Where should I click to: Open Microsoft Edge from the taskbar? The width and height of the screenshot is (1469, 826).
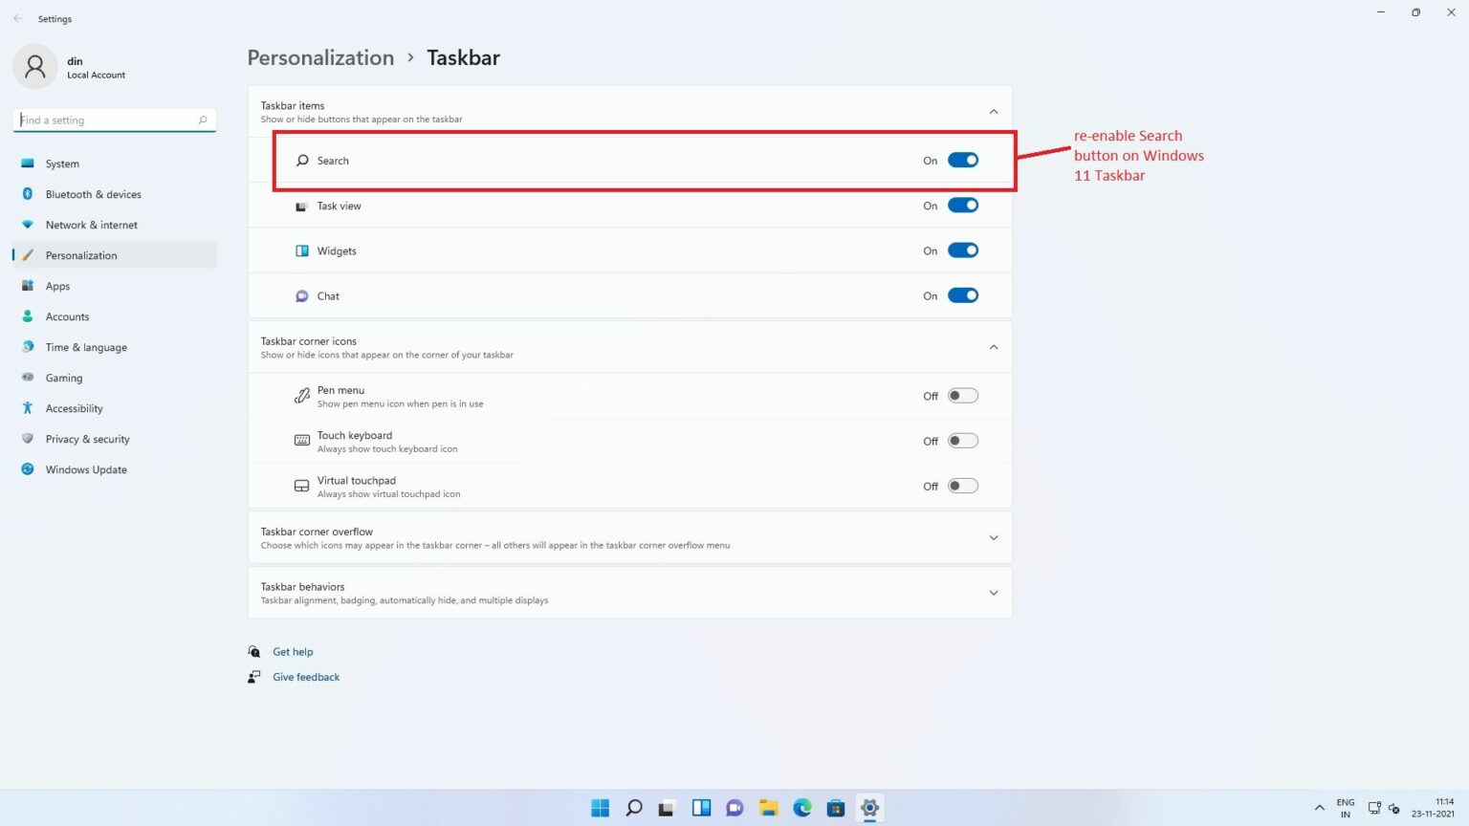801,808
